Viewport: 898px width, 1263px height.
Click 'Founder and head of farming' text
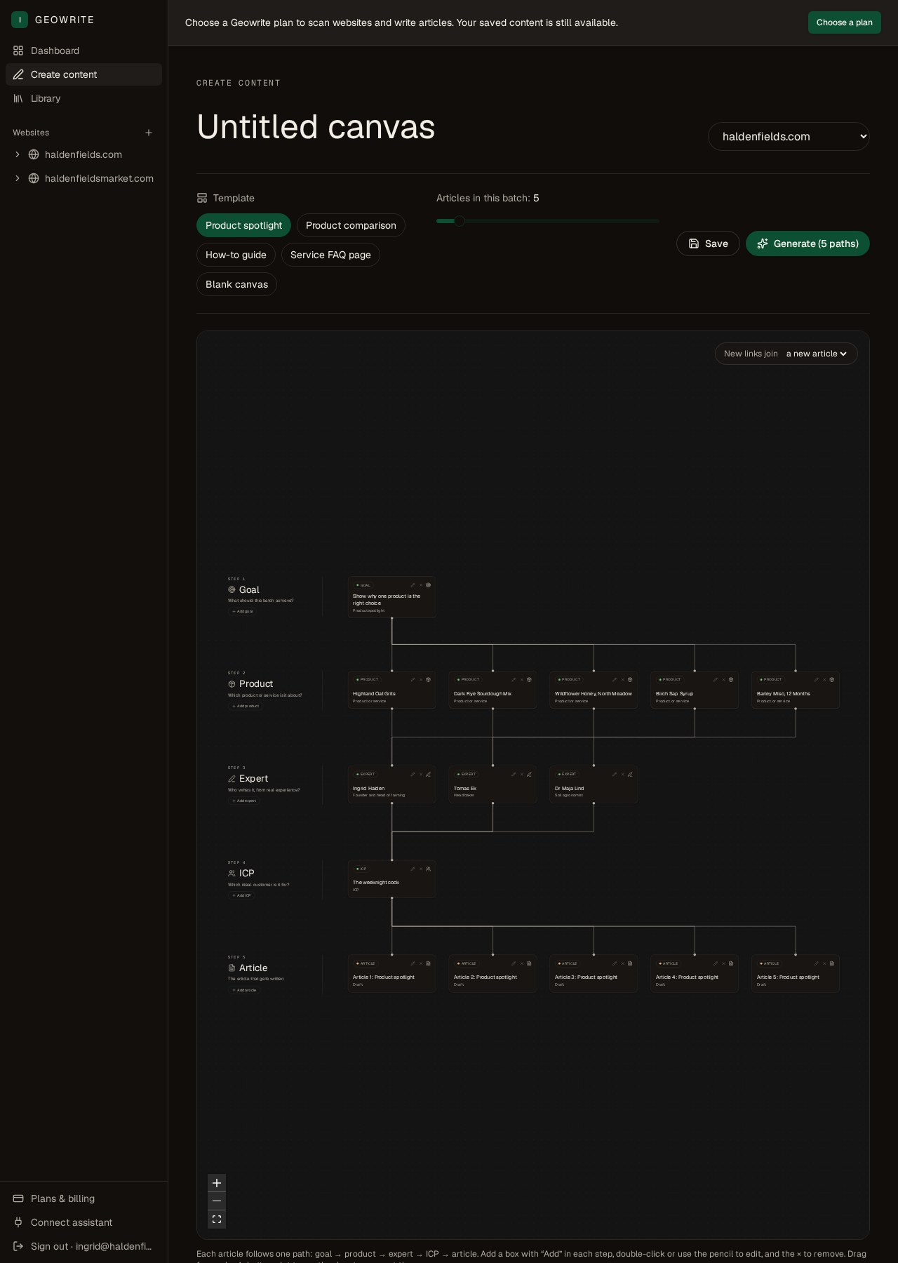pyautogui.click(x=379, y=795)
